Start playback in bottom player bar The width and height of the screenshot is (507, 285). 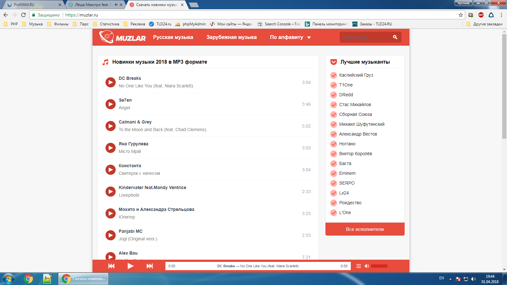coord(131,266)
